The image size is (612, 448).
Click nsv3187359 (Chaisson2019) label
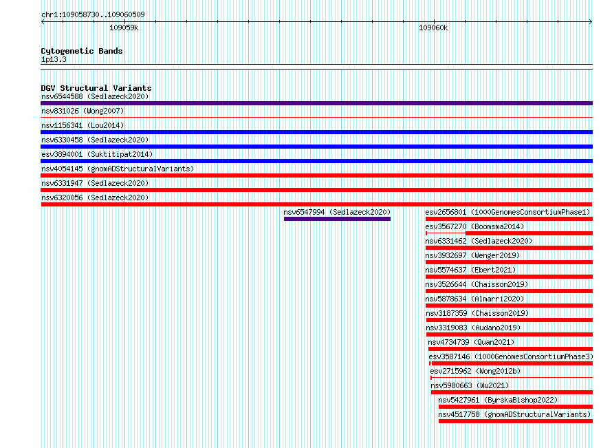[x=477, y=313]
